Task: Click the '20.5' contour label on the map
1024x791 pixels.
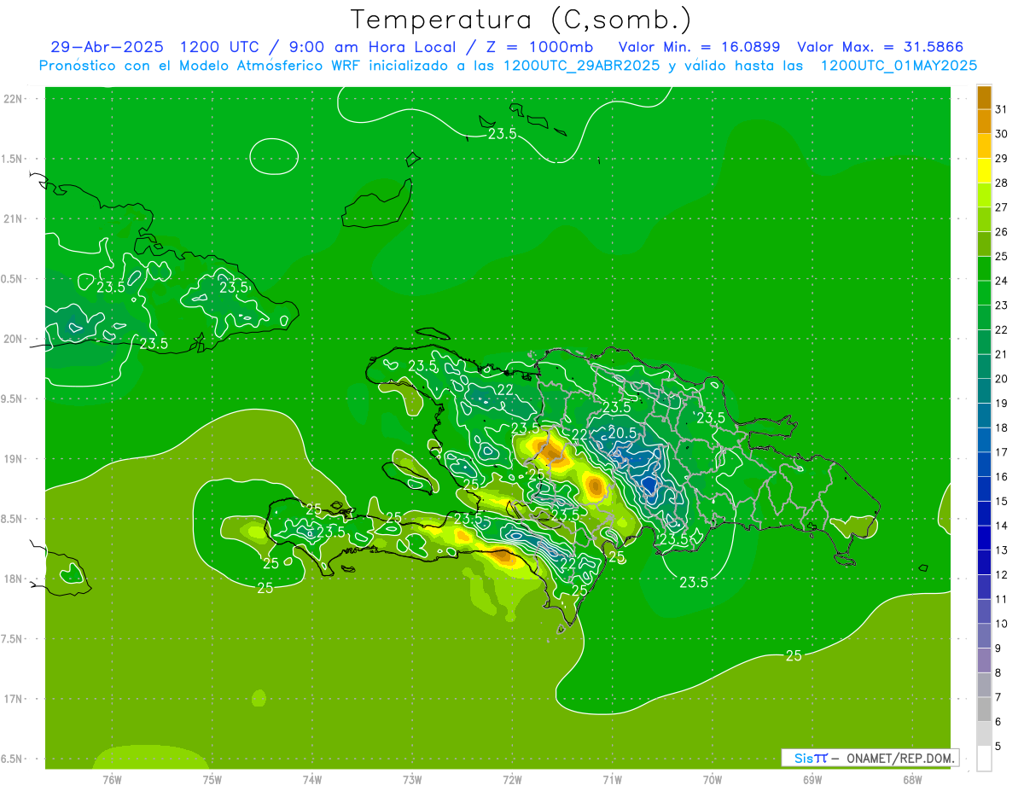Action: pyautogui.click(x=622, y=433)
